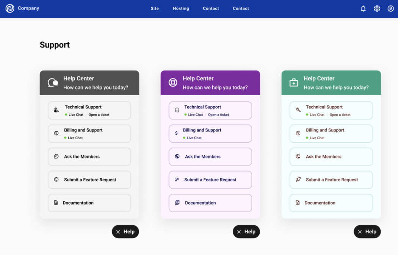Click the book Documentation icon

click(177, 203)
